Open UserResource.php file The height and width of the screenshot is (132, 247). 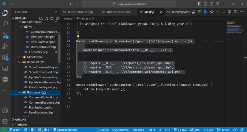click(x=41, y=113)
